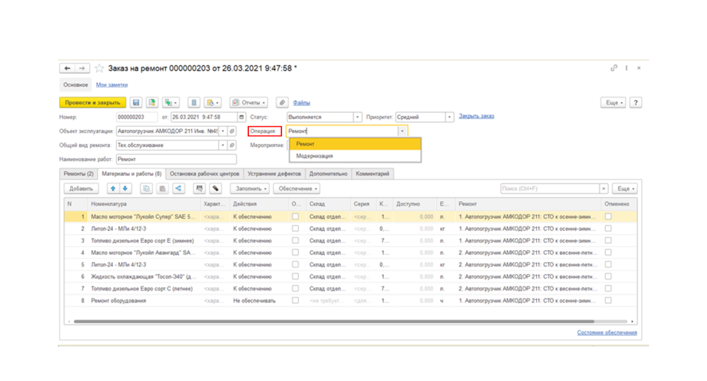The image size is (707, 381).
Task: Copy document link with chain icon
Action: click(x=614, y=68)
